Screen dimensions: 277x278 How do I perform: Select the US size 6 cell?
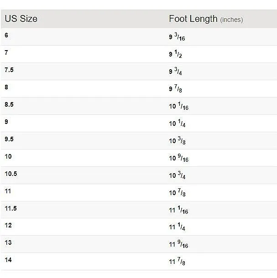(x=6, y=35)
